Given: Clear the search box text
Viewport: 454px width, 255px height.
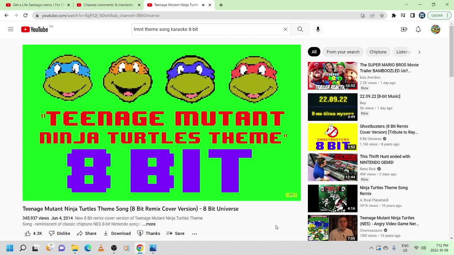Looking at the screenshot, I should pos(285,29).
